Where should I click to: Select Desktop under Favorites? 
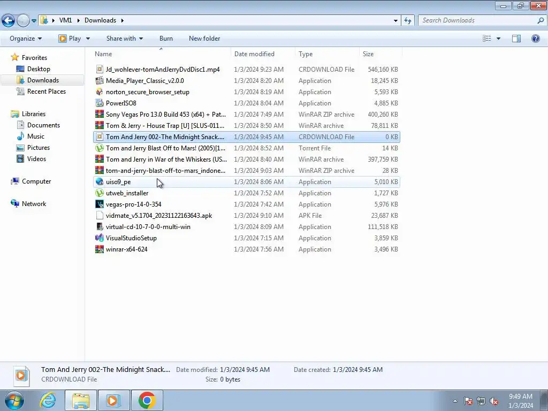pos(33,69)
